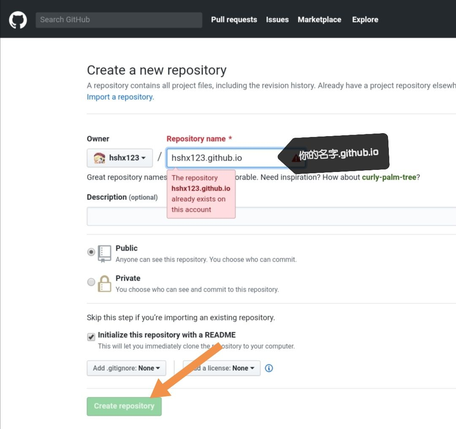Screen dimensions: 456x429
Task: Click the GitHub octocat logo
Action: click(18, 20)
